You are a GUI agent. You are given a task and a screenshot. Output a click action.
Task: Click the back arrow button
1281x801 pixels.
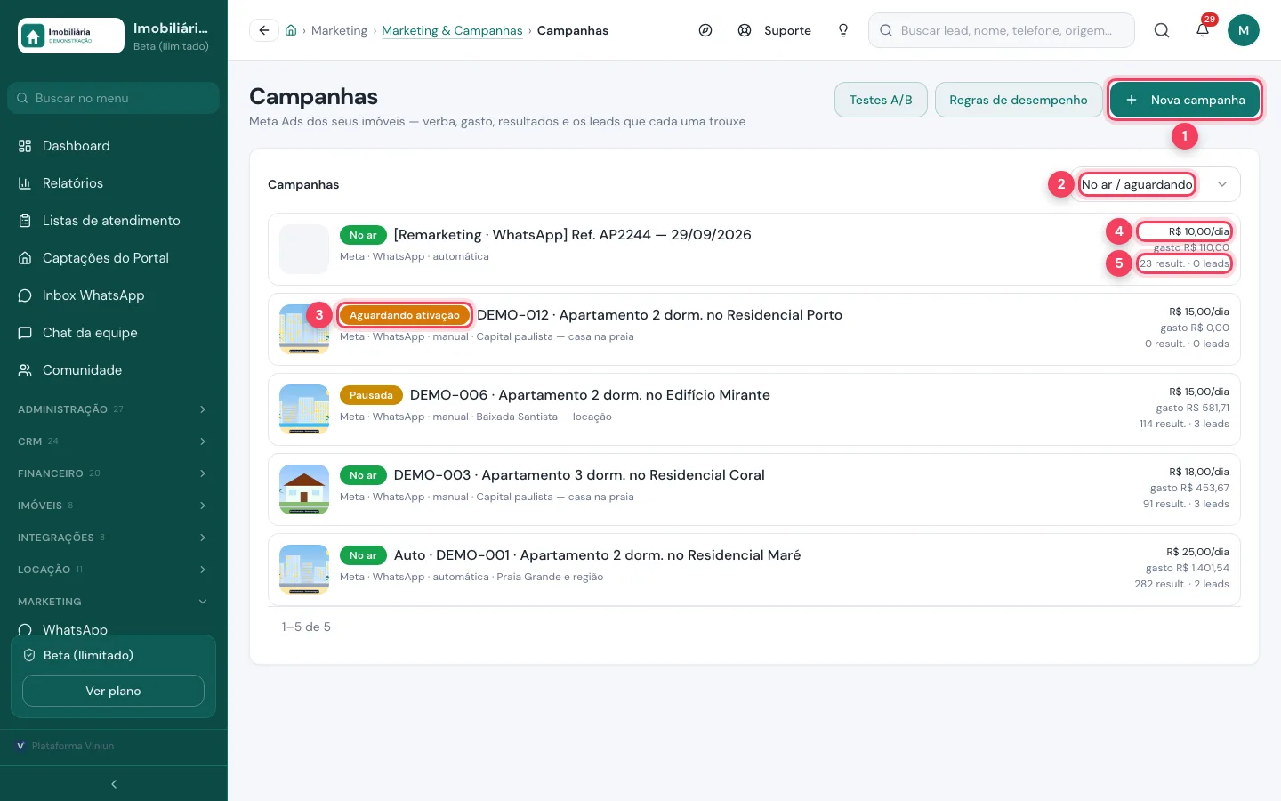[x=263, y=30]
